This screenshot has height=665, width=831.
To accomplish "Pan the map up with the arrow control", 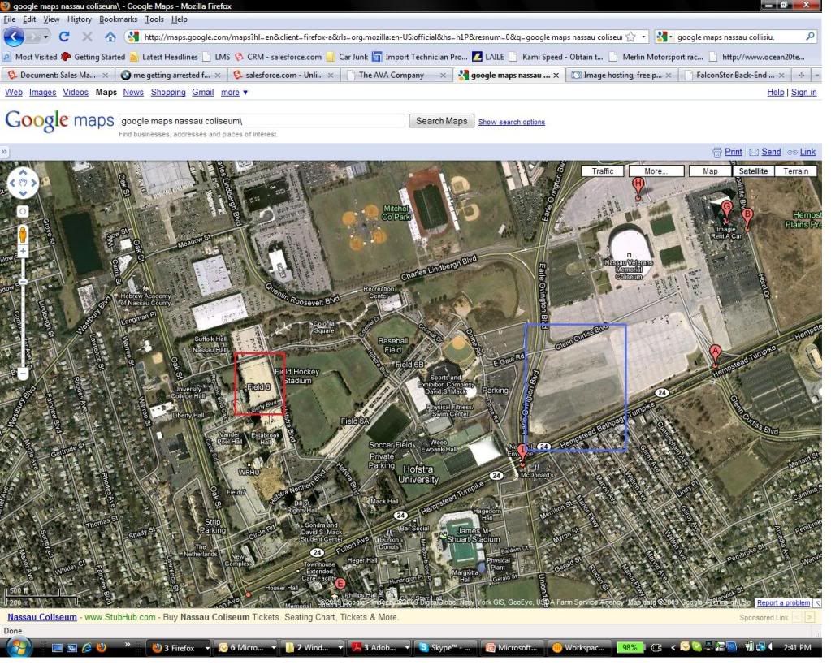I will (x=23, y=173).
